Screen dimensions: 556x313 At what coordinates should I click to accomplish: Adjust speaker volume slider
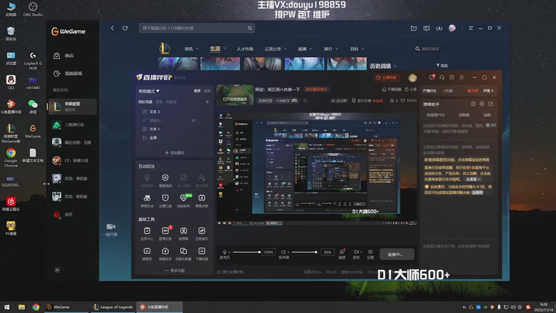tap(304, 252)
